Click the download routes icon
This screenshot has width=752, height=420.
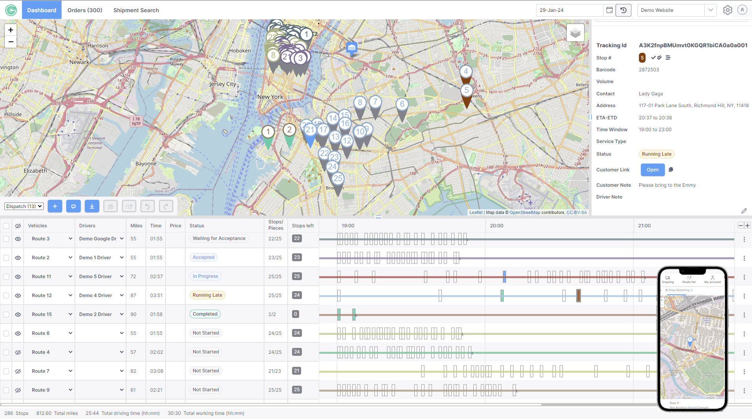pyautogui.click(x=92, y=206)
